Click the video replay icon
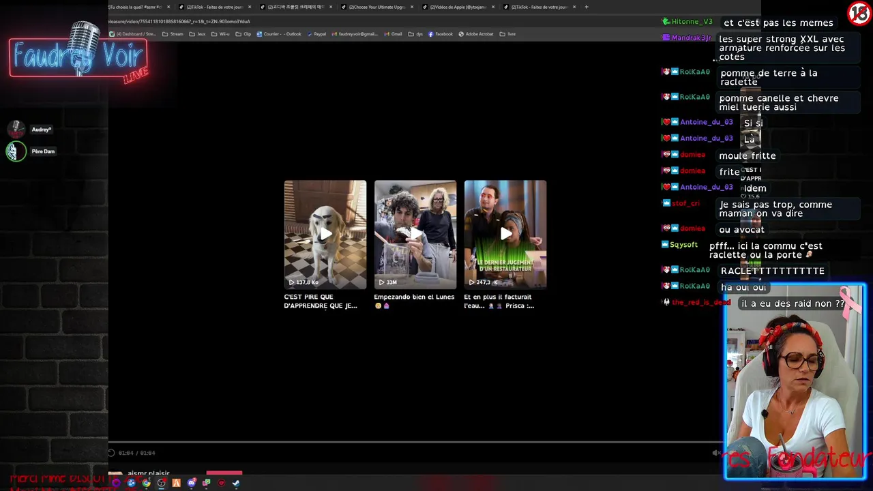Screen dimensions: 873x491 click(x=111, y=453)
